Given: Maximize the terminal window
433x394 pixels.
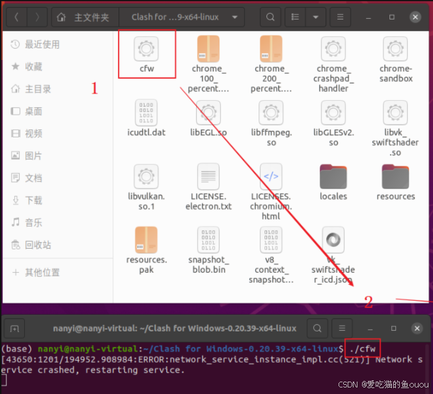Looking at the screenshot, I should pyautogui.click(x=393, y=329).
